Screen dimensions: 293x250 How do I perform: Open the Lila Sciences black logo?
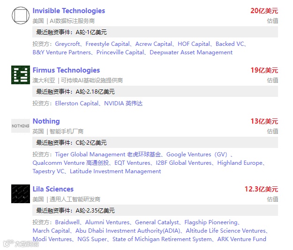[21, 194]
